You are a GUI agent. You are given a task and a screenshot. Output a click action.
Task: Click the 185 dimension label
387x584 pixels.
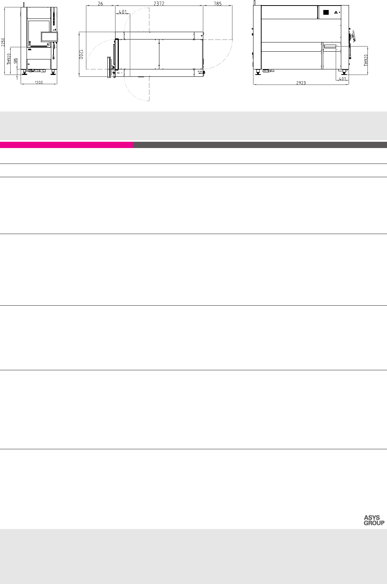pyautogui.click(x=15, y=61)
